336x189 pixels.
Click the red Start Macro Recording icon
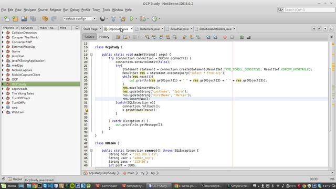(x=225, y=37)
